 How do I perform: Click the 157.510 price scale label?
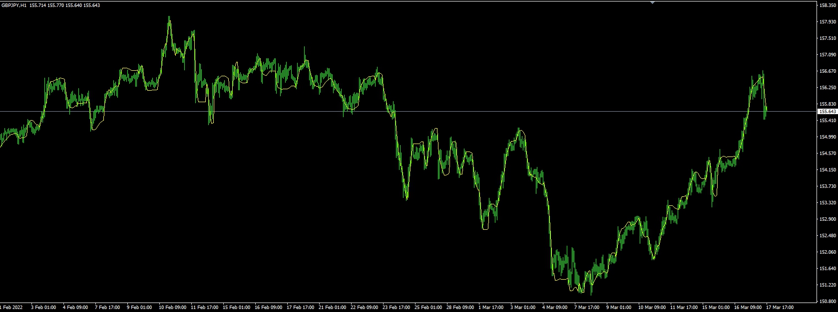(x=828, y=38)
